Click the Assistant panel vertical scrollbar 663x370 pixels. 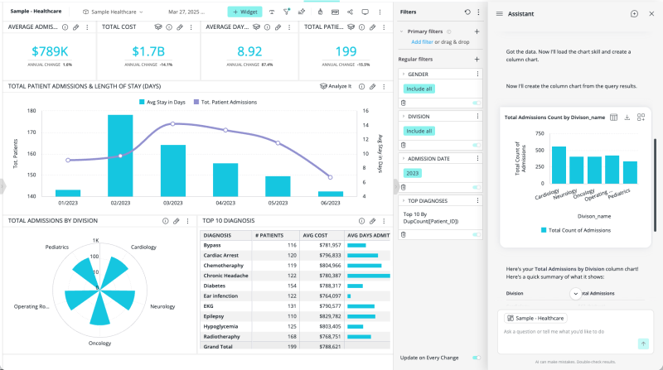656,185
